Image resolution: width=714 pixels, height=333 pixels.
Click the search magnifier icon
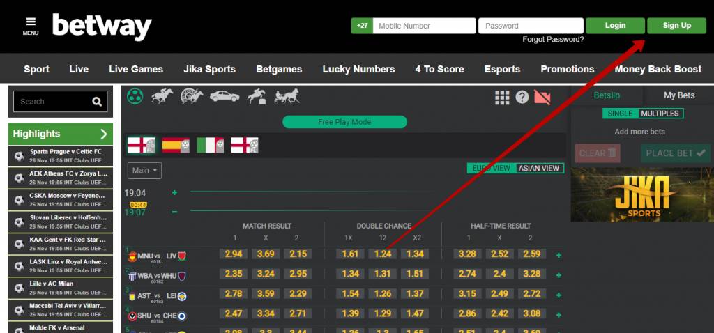pyautogui.click(x=97, y=102)
